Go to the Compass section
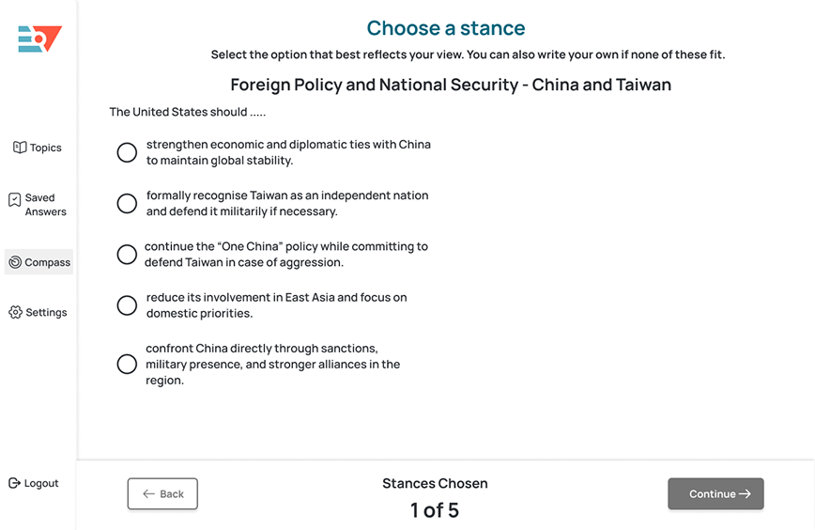 [47, 262]
